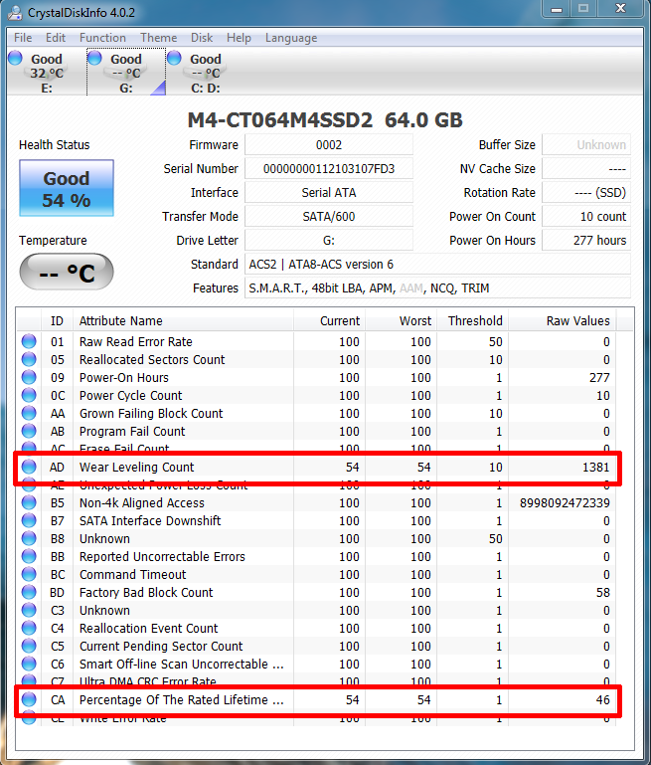Click the blue status orb of disk E:
The width and height of the screenshot is (651, 765).
(16, 58)
